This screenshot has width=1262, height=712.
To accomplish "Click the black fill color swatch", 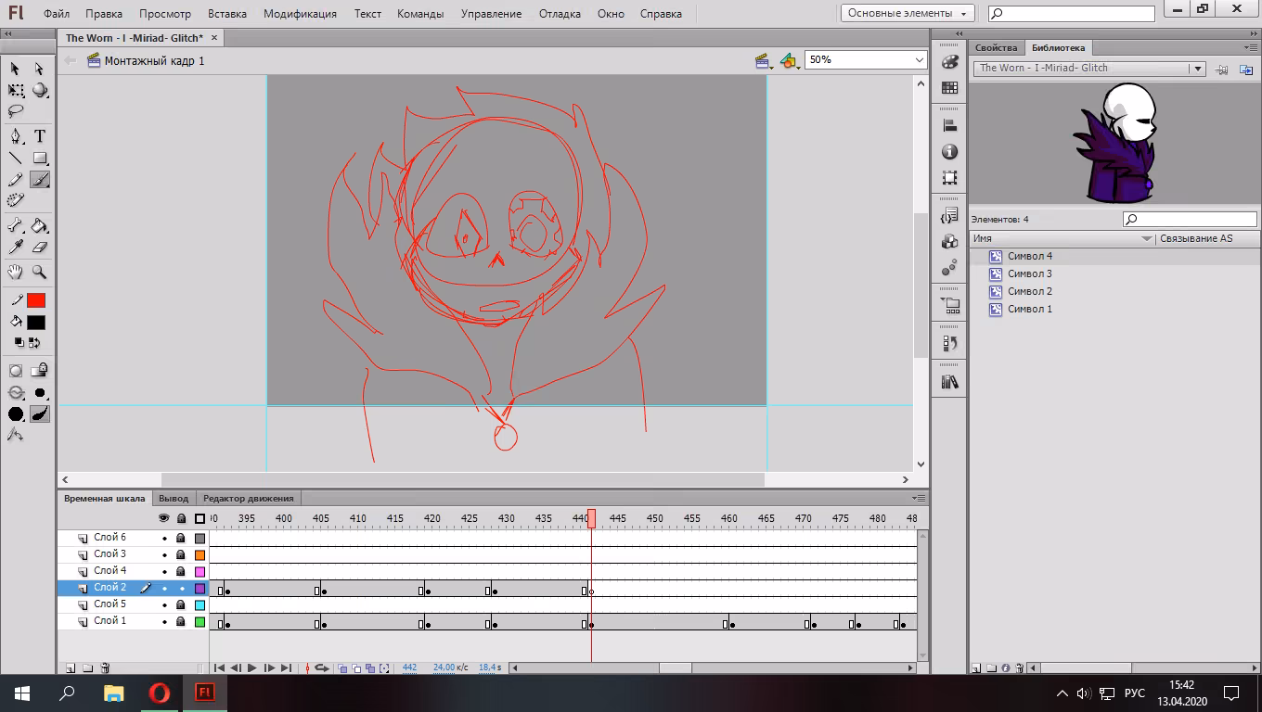I will click(36, 323).
